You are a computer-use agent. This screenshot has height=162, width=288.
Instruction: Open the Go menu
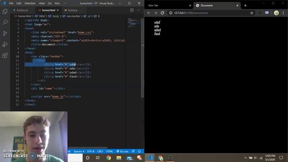point(50,3)
